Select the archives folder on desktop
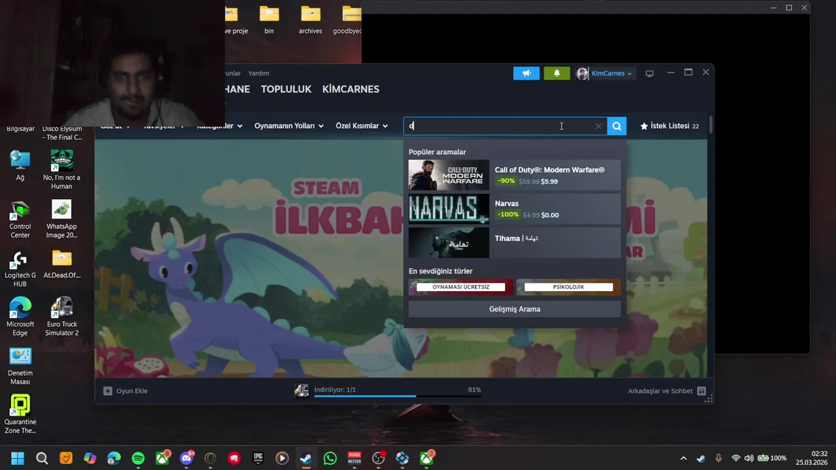The width and height of the screenshot is (836, 470). point(311,20)
